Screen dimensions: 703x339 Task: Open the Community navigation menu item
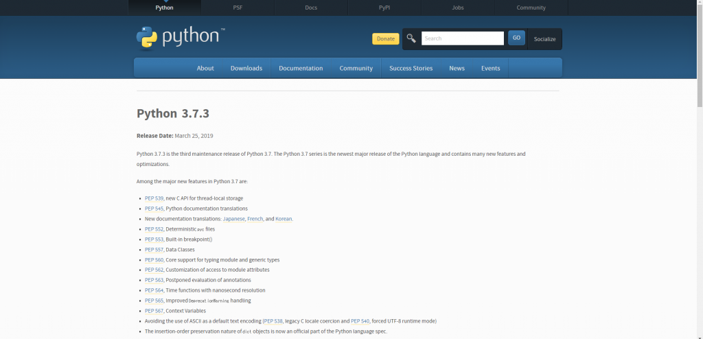[x=356, y=68]
